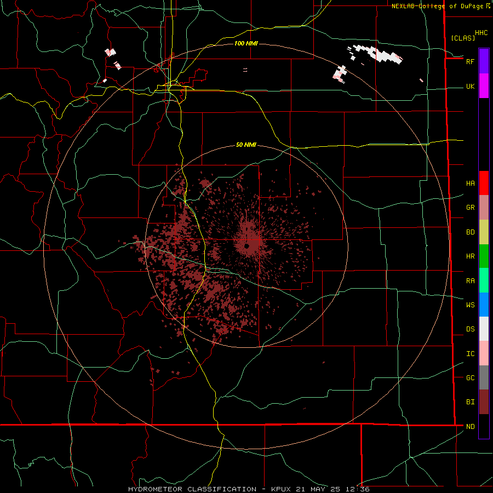Pick the WS blue legend swatch
Image resolution: width=493 pixels, height=493 pixels.
[484, 305]
